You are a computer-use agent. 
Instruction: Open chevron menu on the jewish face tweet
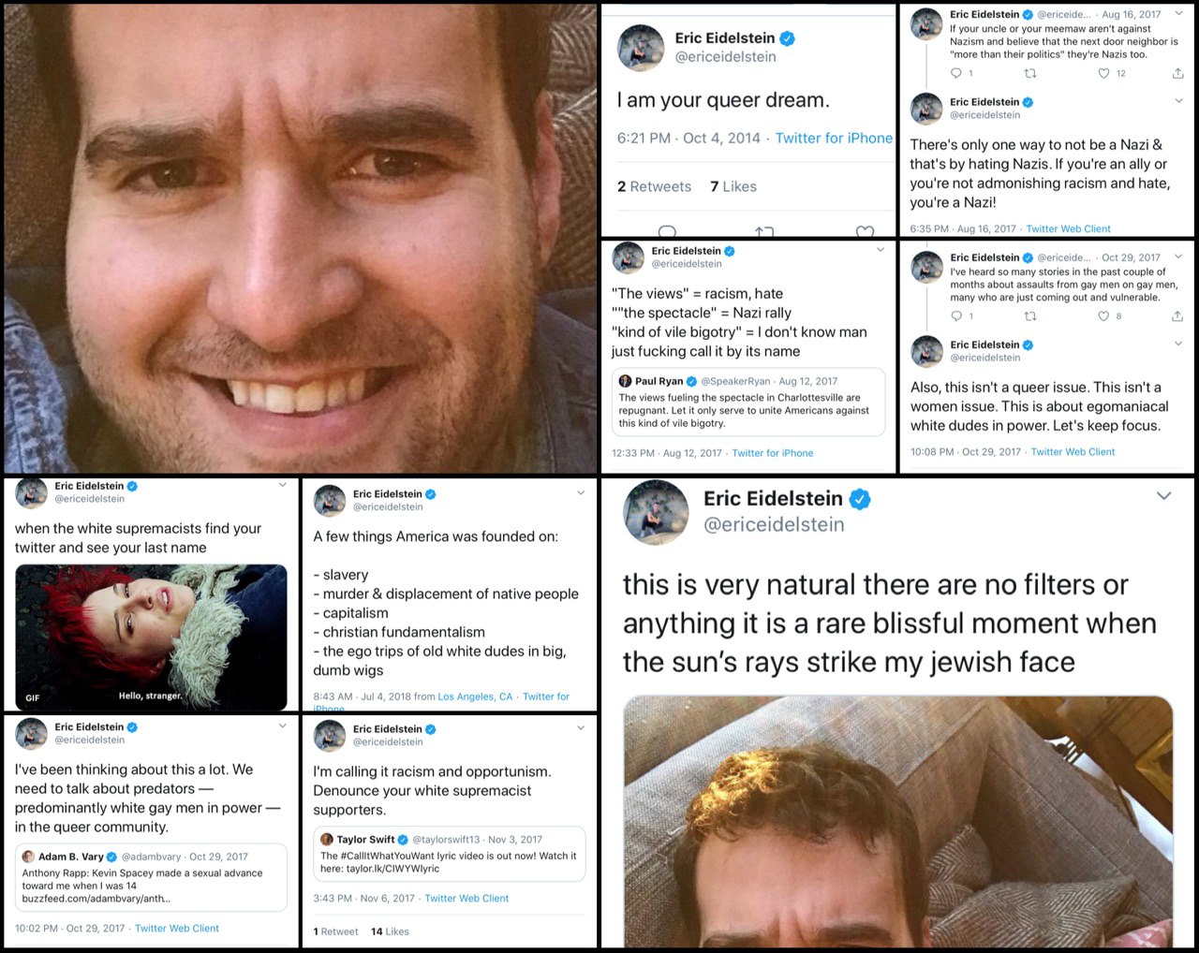(1163, 496)
